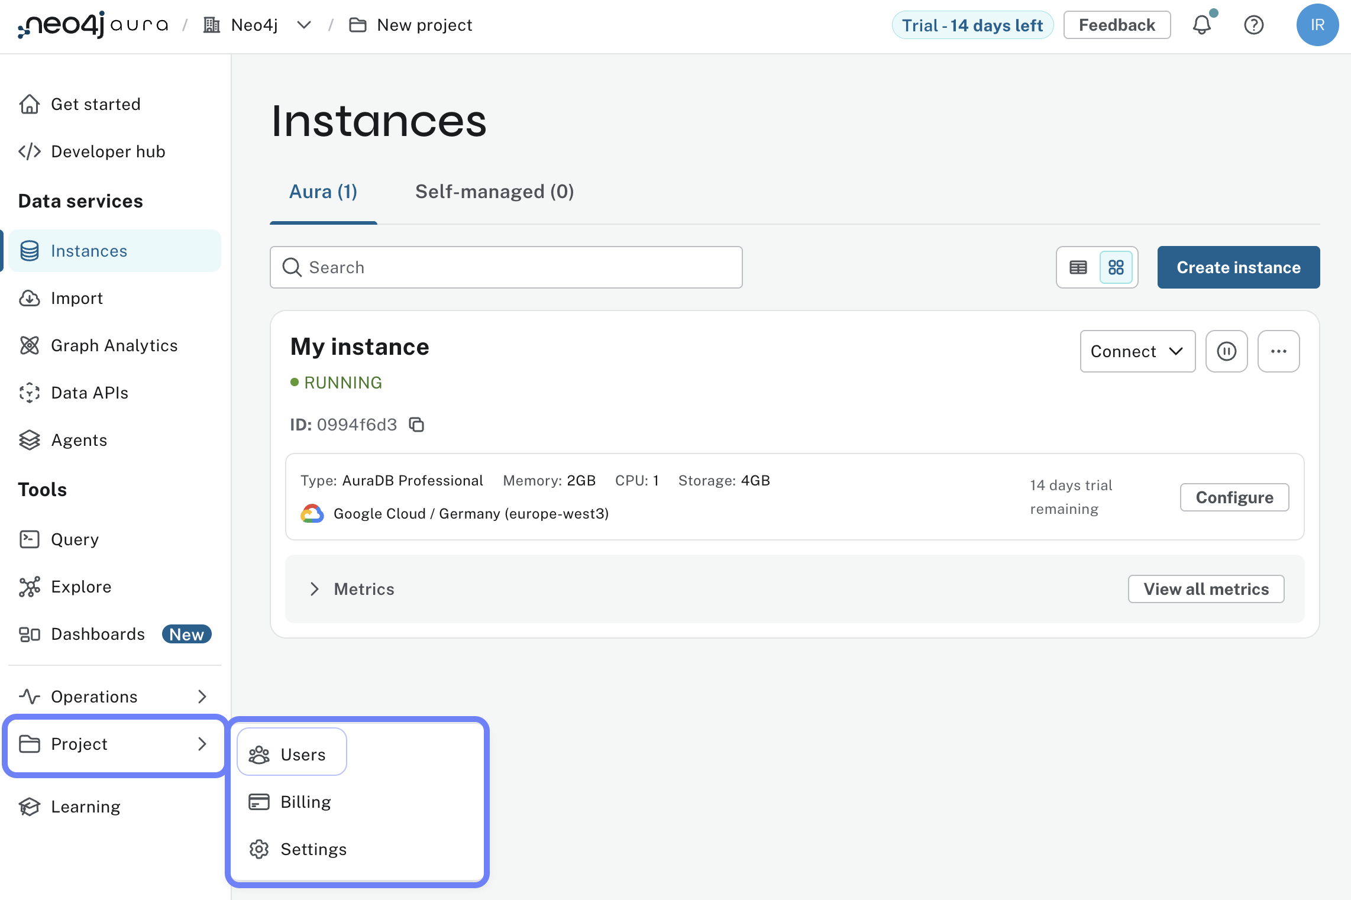
Task: Click the instance Search field
Action: 506,267
